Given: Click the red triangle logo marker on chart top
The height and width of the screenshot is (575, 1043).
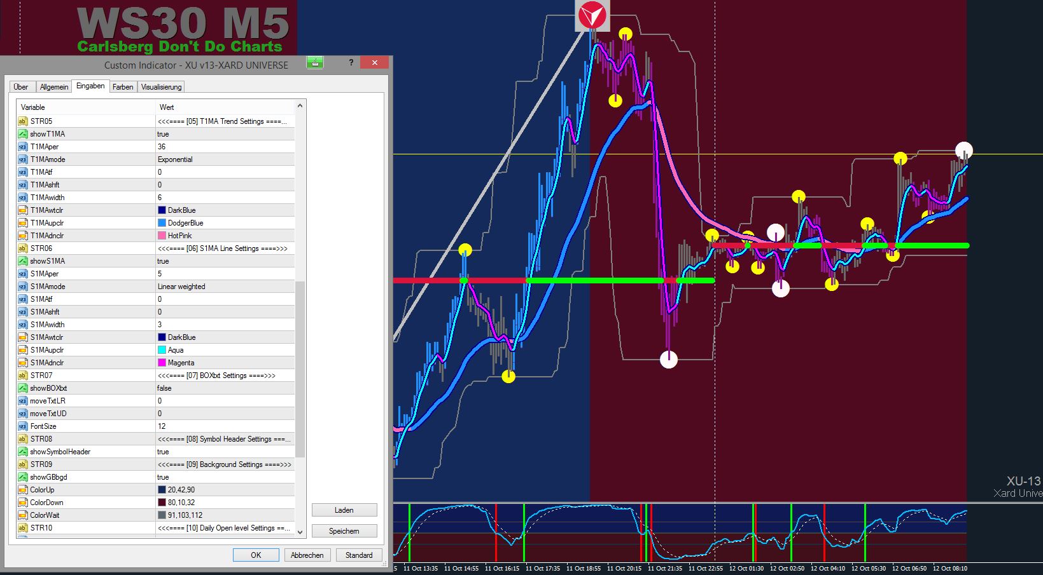Looking at the screenshot, I should pyautogui.click(x=592, y=15).
